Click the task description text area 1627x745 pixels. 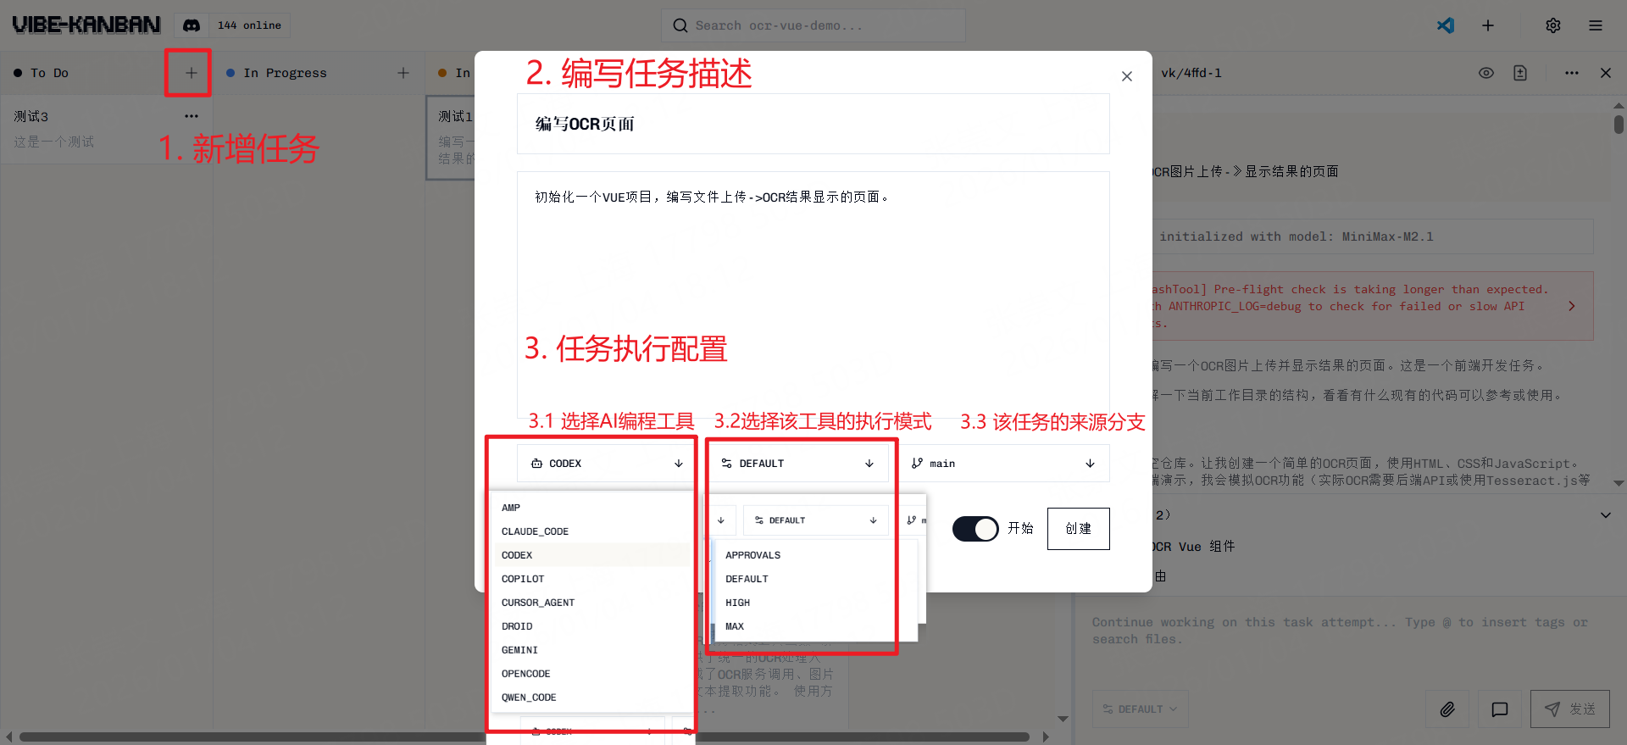click(813, 295)
